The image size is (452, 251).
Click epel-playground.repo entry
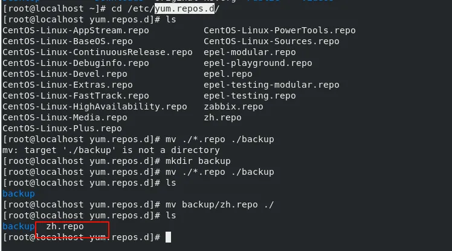258,63
